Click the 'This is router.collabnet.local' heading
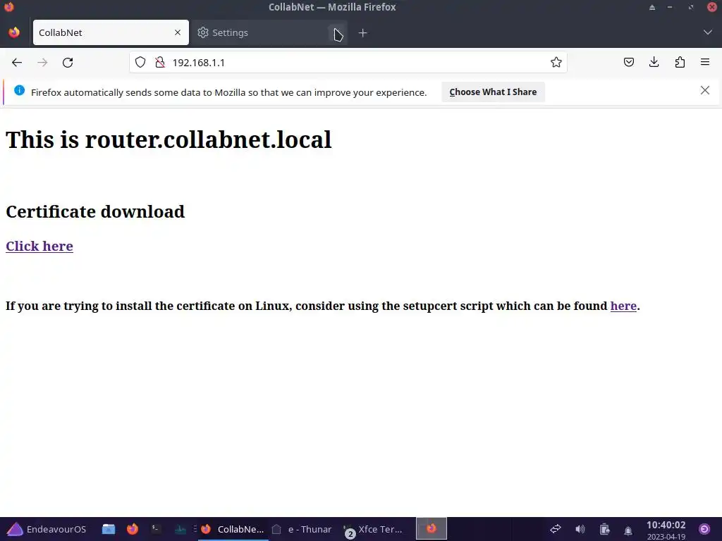Viewport: 722px width, 541px height. pos(169,139)
